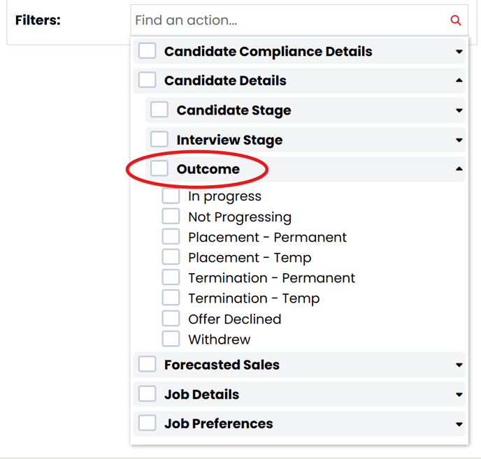Viewport: 481px width, 459px height.
Task: Expand the Candidate Stage arrow
Action: (459, 110)
